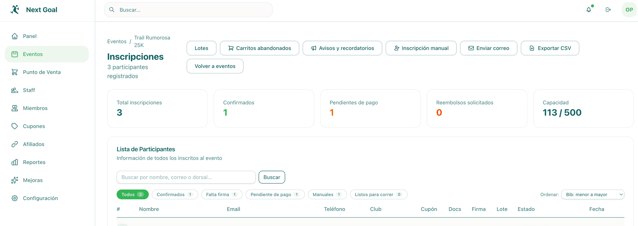The height and width of the screenshot is (226, 638).
Task: Click the Reembolsos solicitados card
Action: 477,108
